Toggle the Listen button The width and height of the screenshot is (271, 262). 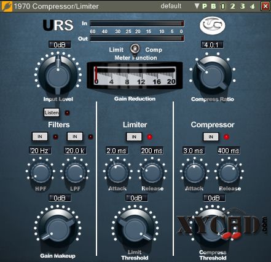click(x=52, y=113)
